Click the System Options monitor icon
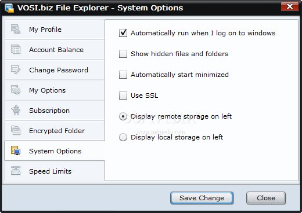This screenshot has height=213, width=302. pos(16,150)
